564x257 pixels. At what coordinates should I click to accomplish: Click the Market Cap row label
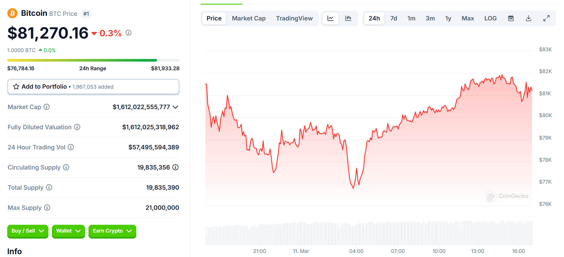click(24, 107)
